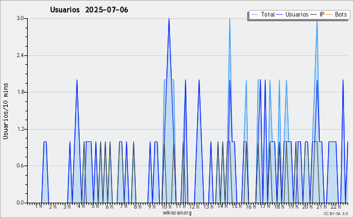This screenshot has width=354, height=218.
Task: Click the 'Usuarios 2025-07-06' chart title
Action: click(x=89, y=10)
